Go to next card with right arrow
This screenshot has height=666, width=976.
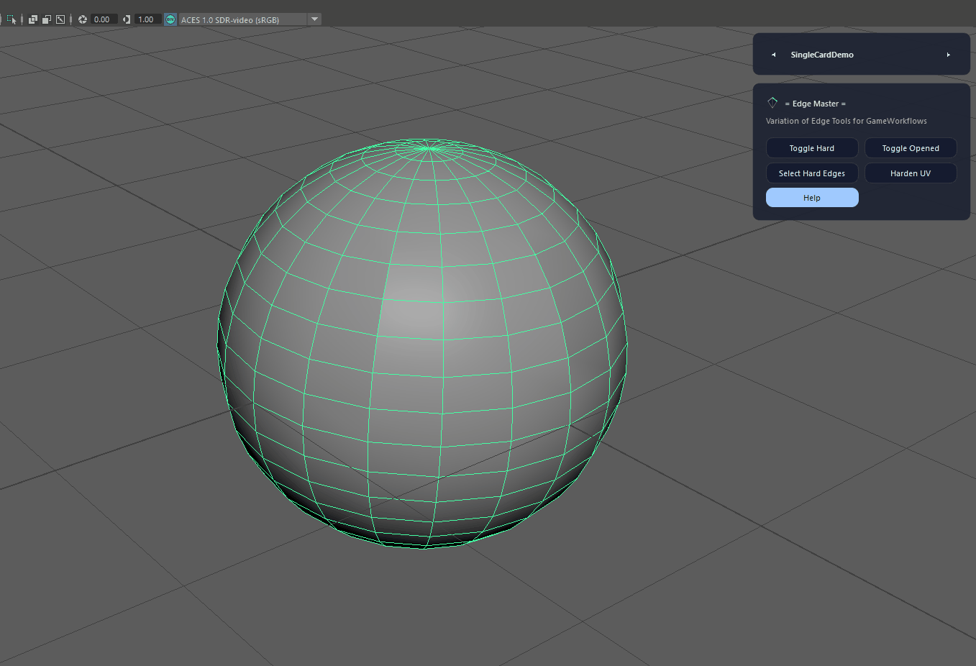click(x=949, y=55)
